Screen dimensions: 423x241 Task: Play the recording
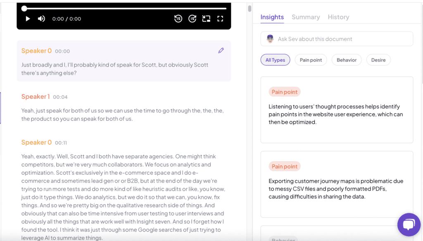[x=28, y=19]
